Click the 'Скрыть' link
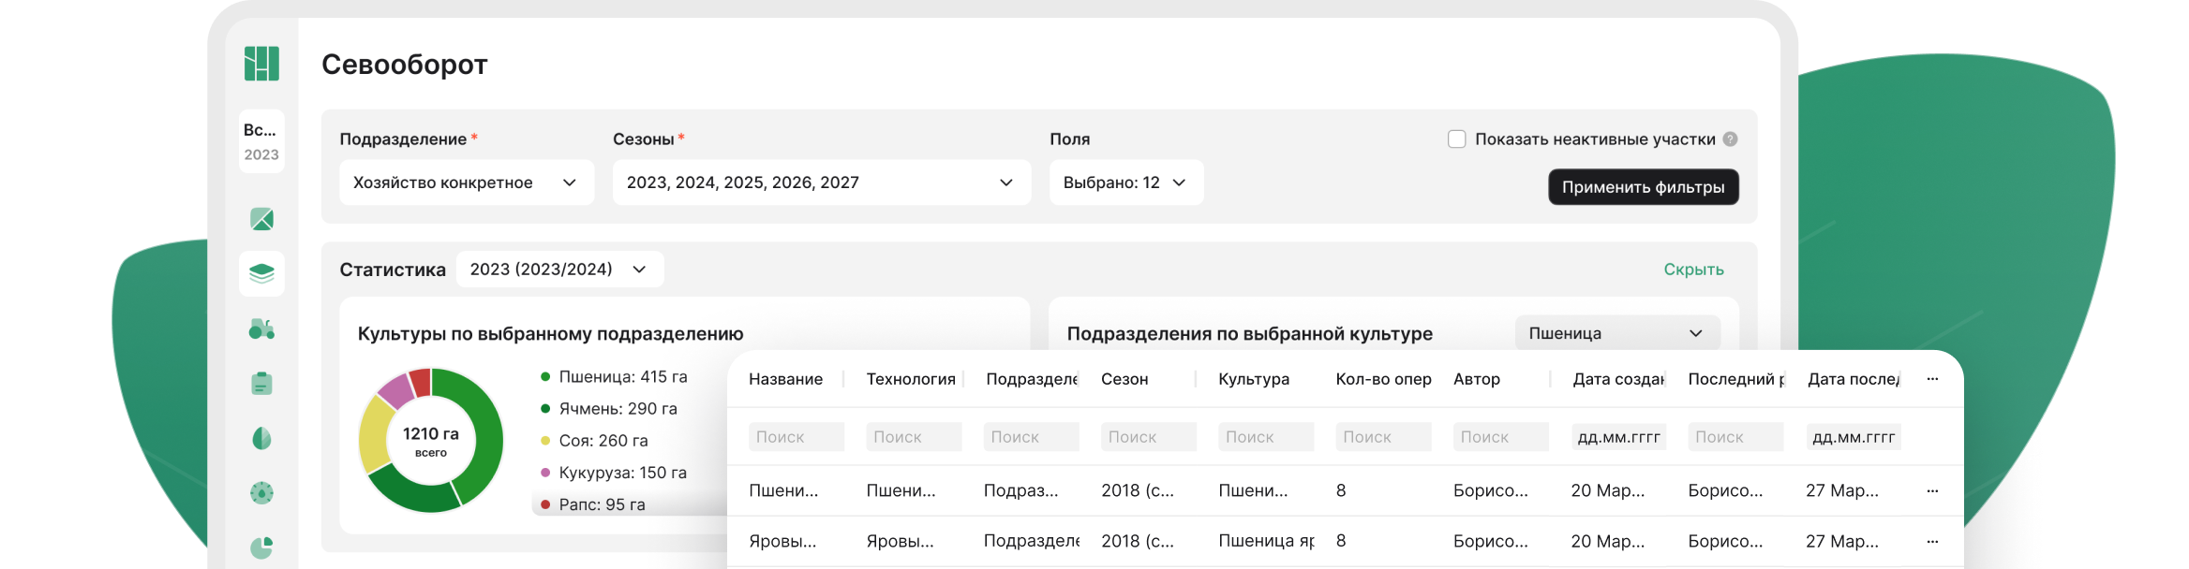This screenshot has height=569, width=2189. pos(1693,270)
